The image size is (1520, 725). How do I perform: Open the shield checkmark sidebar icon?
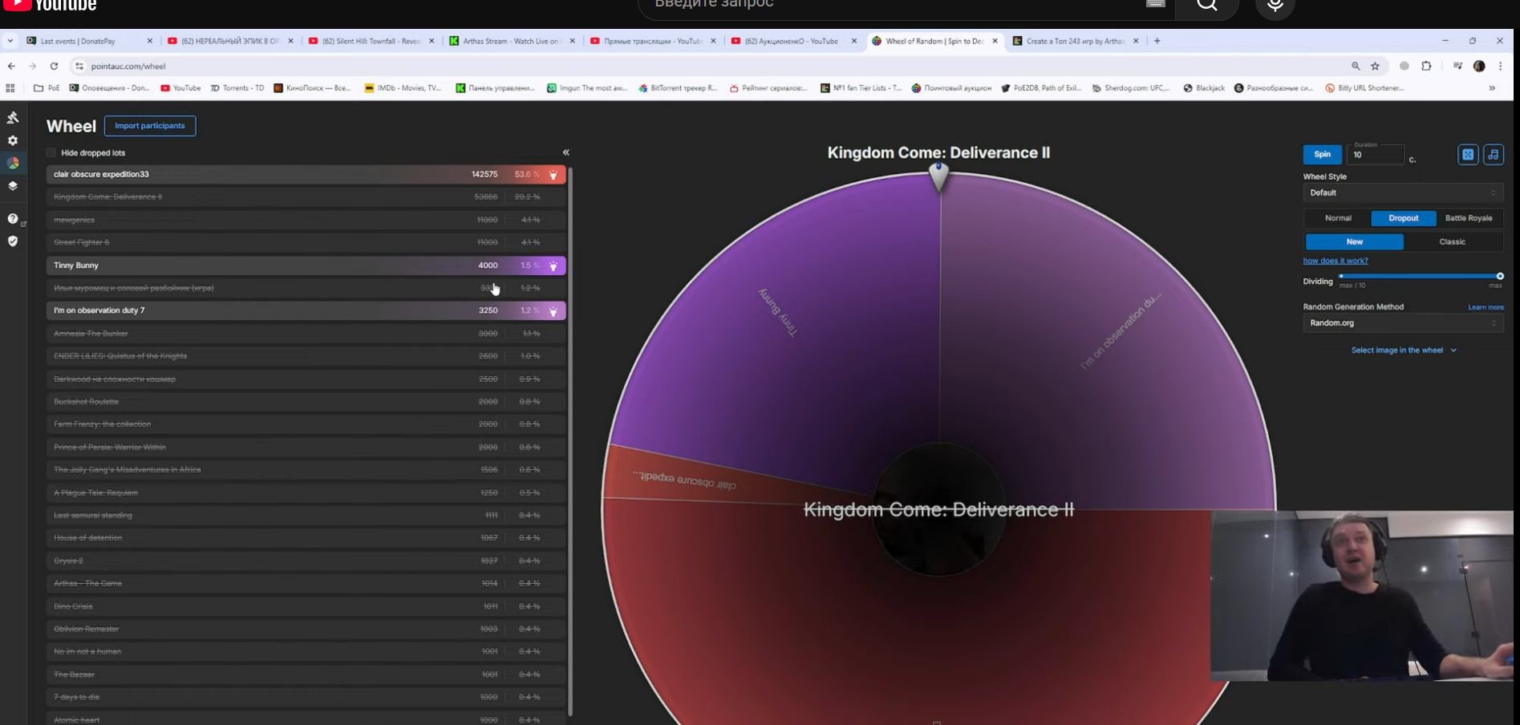(13, 241)
